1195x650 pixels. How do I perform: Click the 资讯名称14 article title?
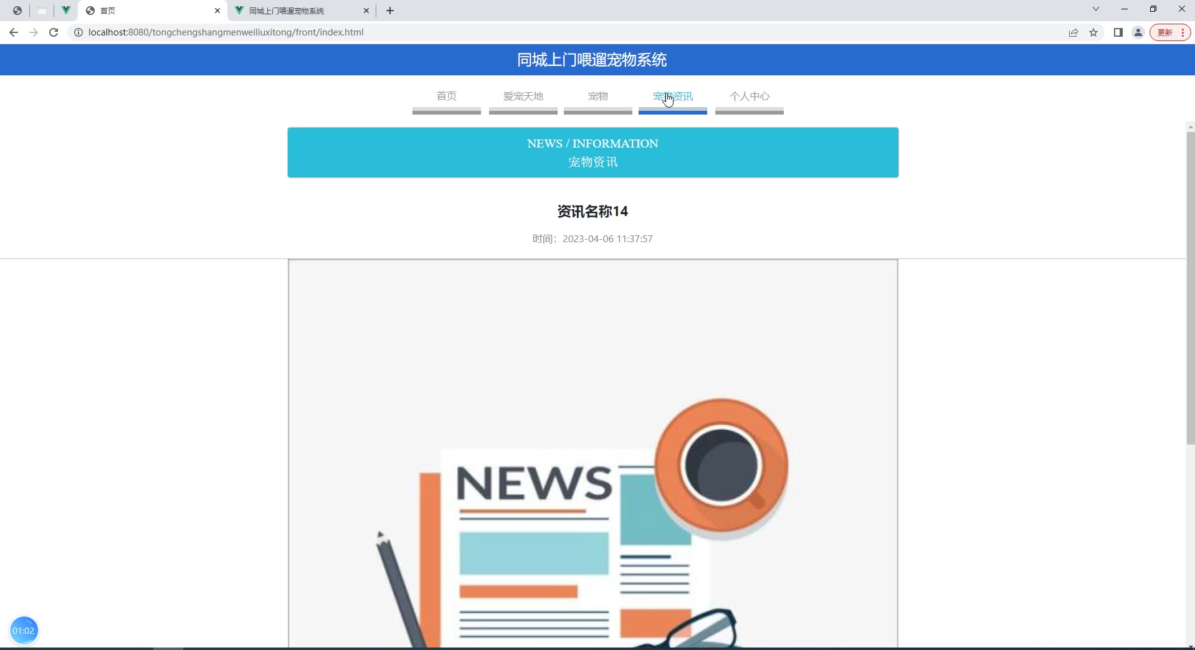(x=593, y=212)
